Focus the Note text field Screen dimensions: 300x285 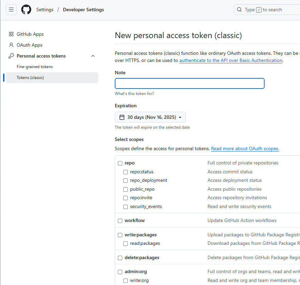click(x=189, y=83)
